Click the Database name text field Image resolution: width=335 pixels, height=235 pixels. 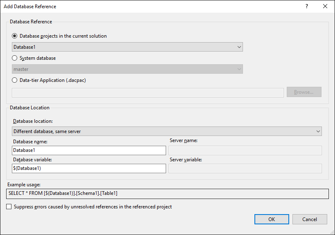point(89,150)
